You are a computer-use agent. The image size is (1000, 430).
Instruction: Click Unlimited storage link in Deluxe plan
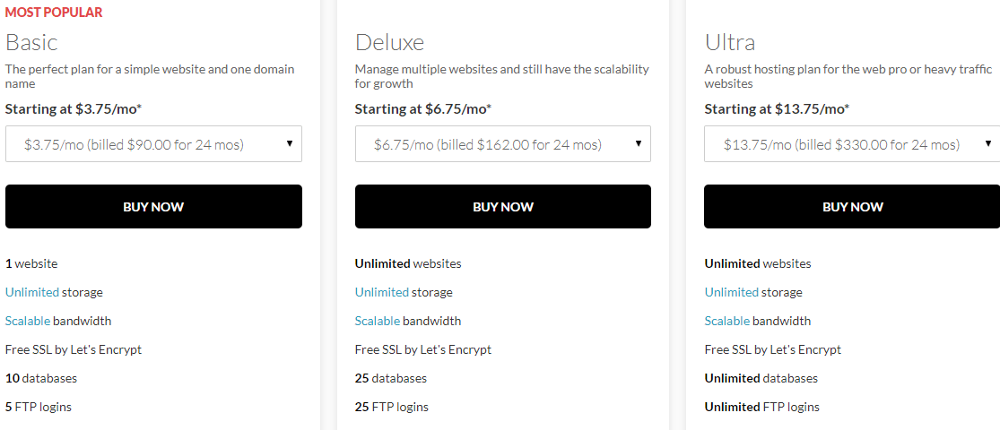point(382,292)
